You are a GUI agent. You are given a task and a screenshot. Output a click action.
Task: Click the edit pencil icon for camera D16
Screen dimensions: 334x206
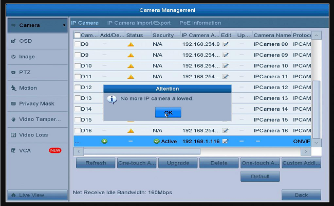[x=226, y=131]
